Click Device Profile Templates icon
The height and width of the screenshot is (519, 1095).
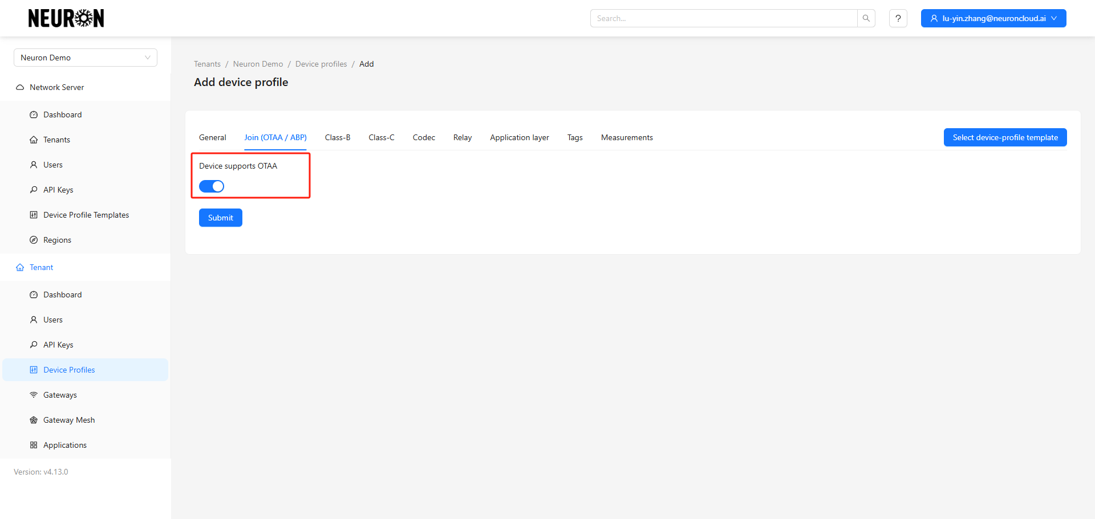34,215
